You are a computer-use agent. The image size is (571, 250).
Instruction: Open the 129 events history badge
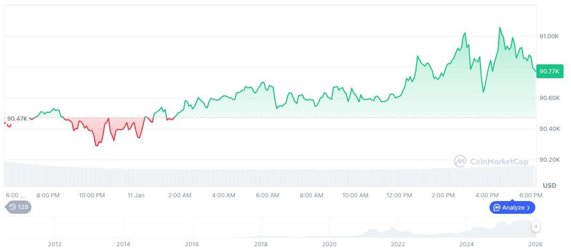(x=18, y=207)
